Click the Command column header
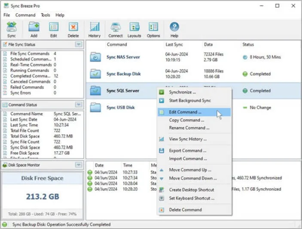Viewport: 302px width, 229px height. pos(117,45)
